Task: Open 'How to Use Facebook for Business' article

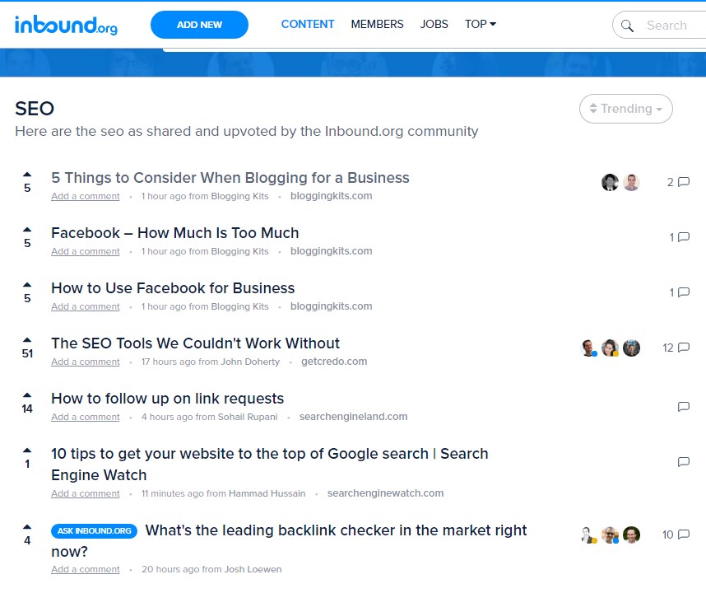Action: [x=173, y=288]
